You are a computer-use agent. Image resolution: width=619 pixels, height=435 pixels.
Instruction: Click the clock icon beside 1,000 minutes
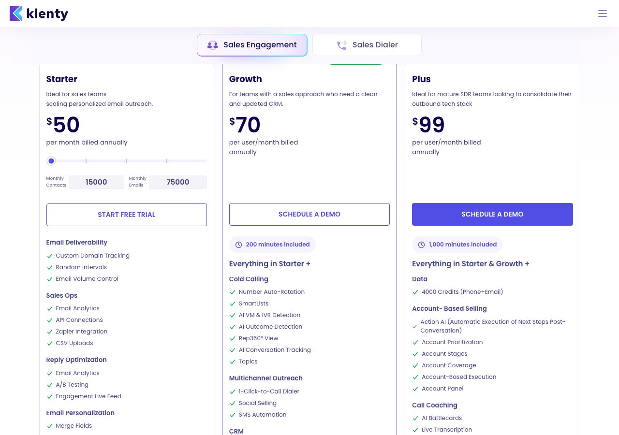click(x=421, y=245)
